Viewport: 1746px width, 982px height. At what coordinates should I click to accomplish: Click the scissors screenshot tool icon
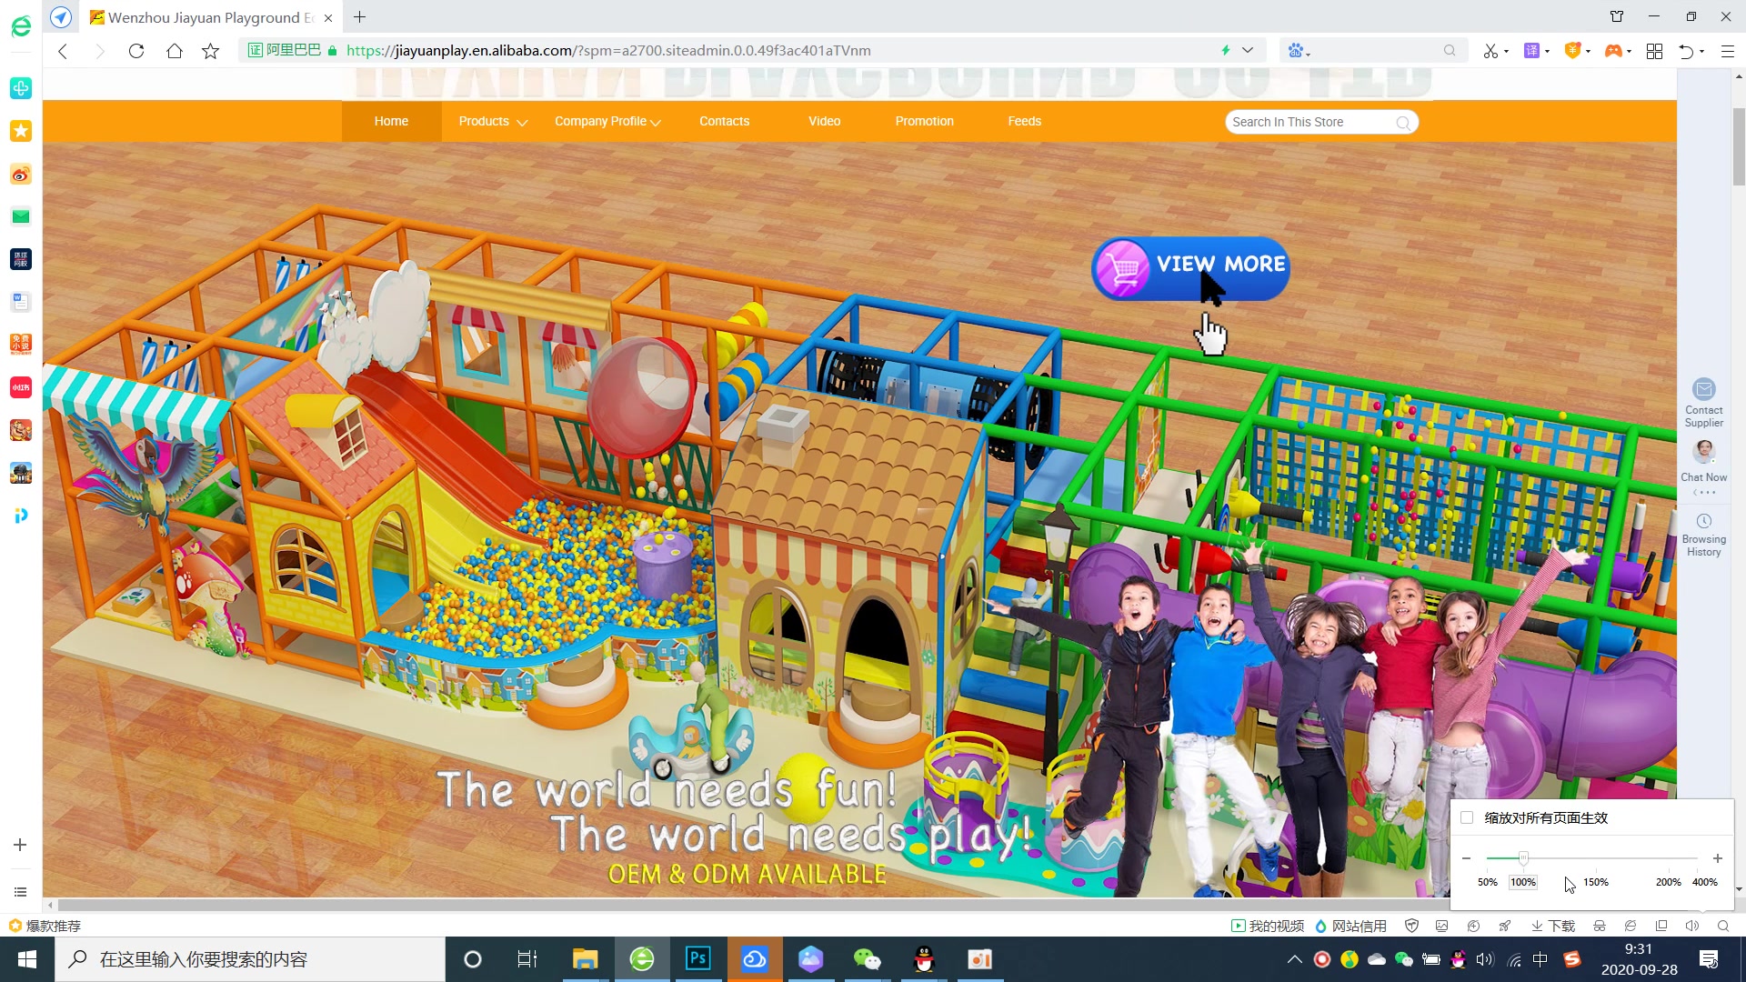pos(1490,51)
